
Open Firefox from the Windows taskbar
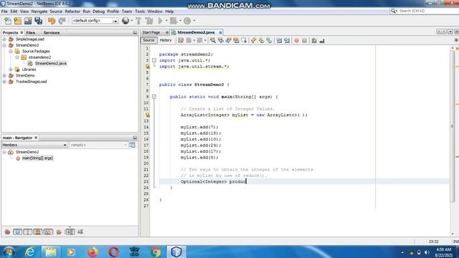93,252
